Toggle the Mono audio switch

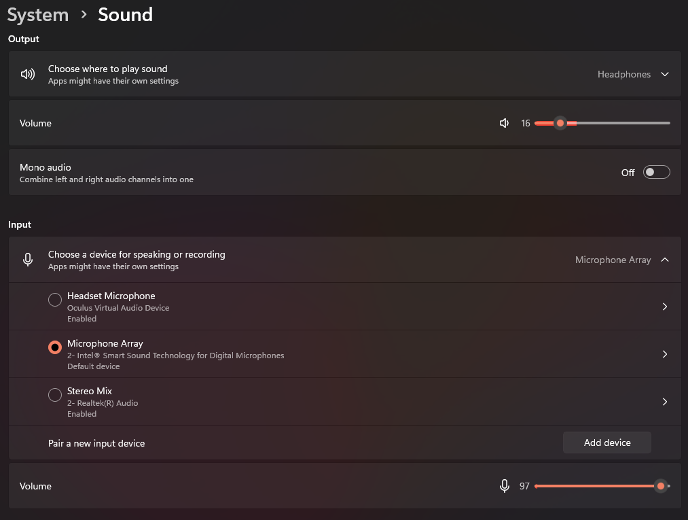coord(657,172)
